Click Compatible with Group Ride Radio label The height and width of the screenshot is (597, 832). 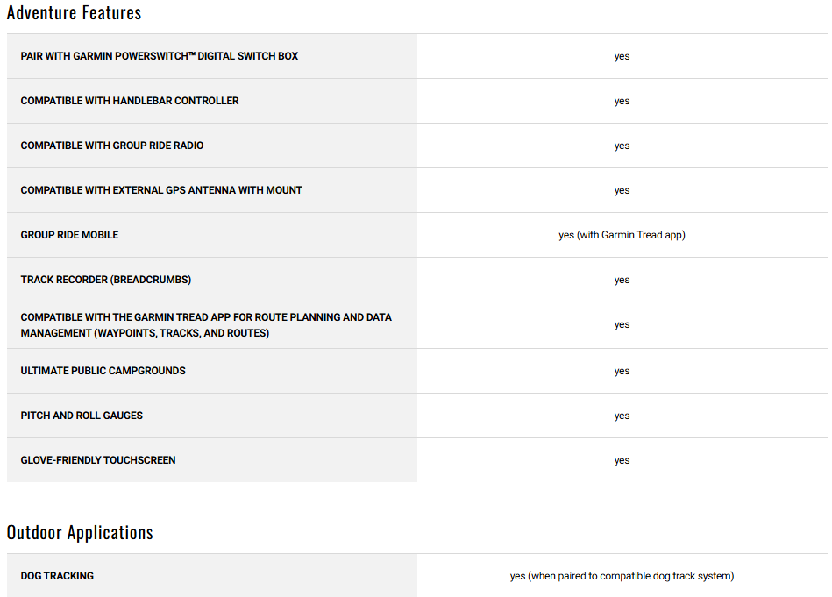tap(112, 146)
